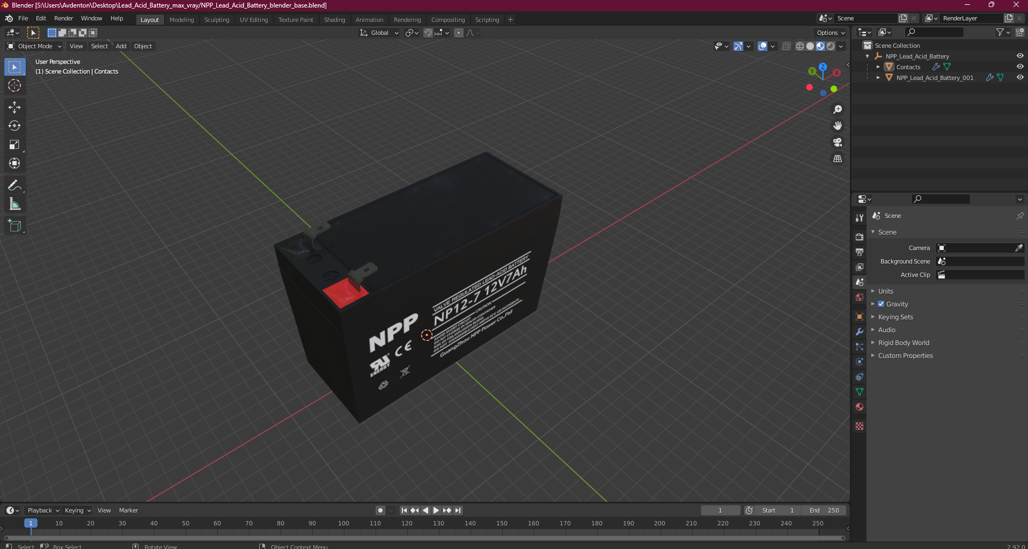The height and width of the screenshot is (549, 1028).
Task: Toggle proportional editing in header
Action: (459, 33)
